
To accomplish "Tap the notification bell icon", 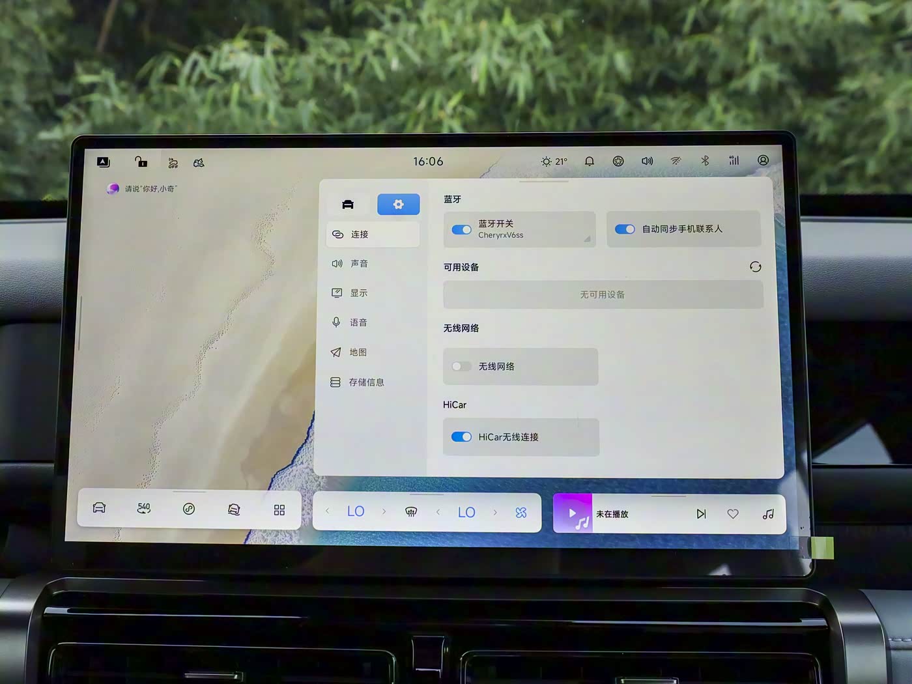I will pyautogui.click(x=589, y=162).
